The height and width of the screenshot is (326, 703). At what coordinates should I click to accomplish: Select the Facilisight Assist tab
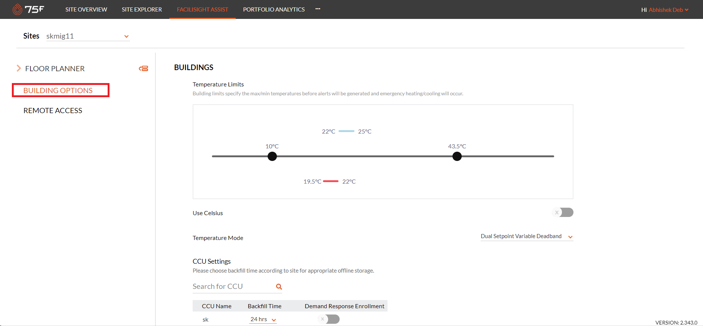point(202,10)
